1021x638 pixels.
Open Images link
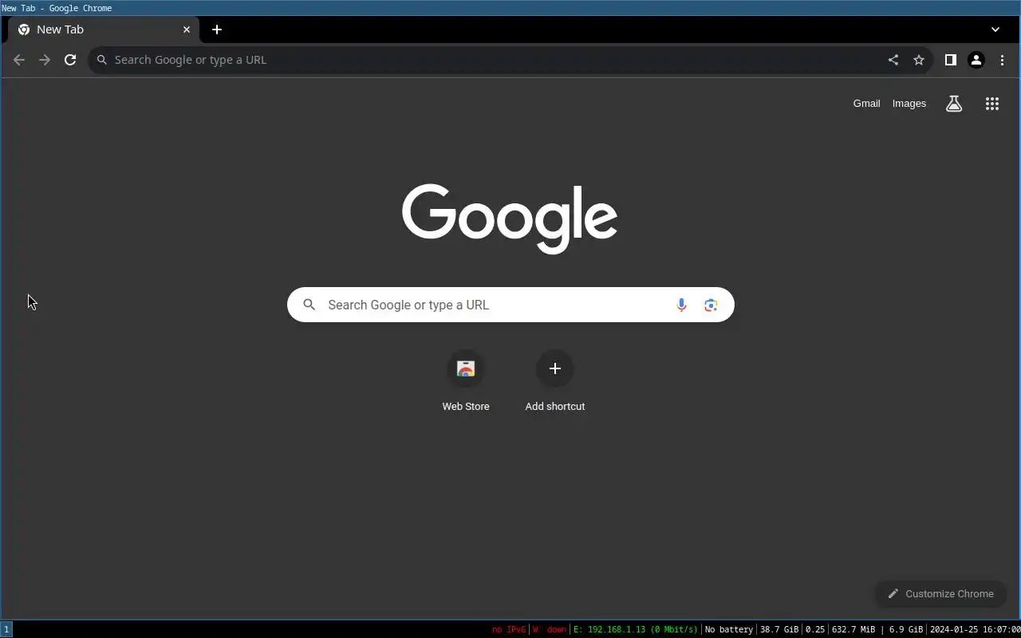tap(909, 104)
